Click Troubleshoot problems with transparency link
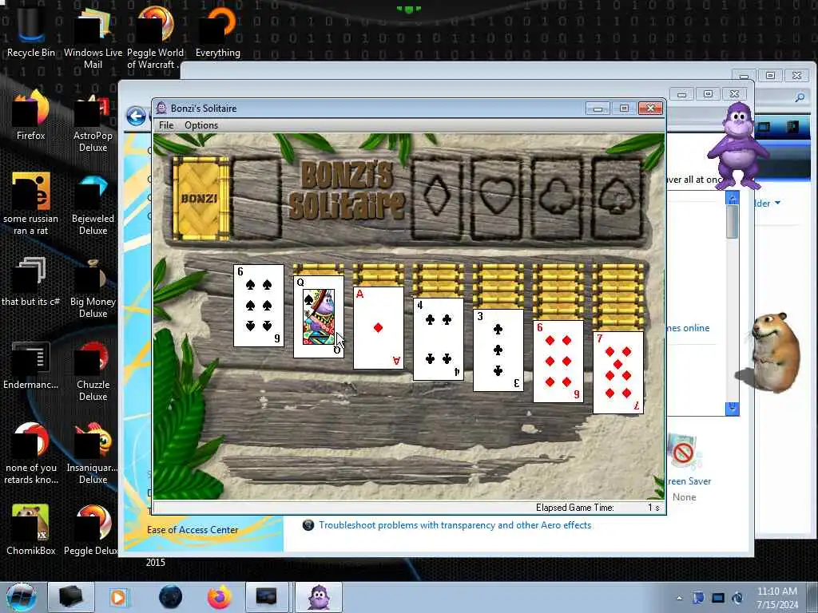 pyautogui.click(x=455, y=525)
